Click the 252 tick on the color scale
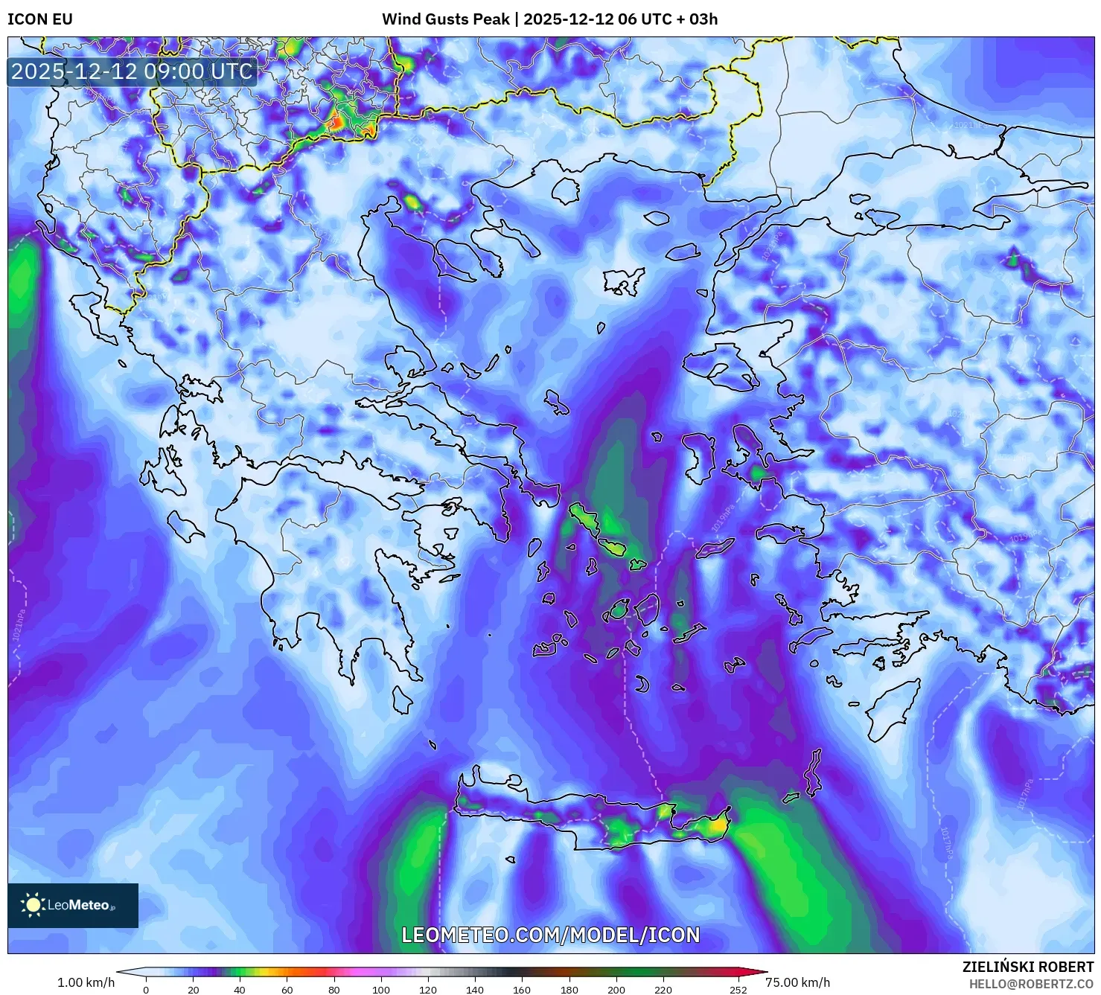Screen dimensions: 1101x995 pos(737,989)
